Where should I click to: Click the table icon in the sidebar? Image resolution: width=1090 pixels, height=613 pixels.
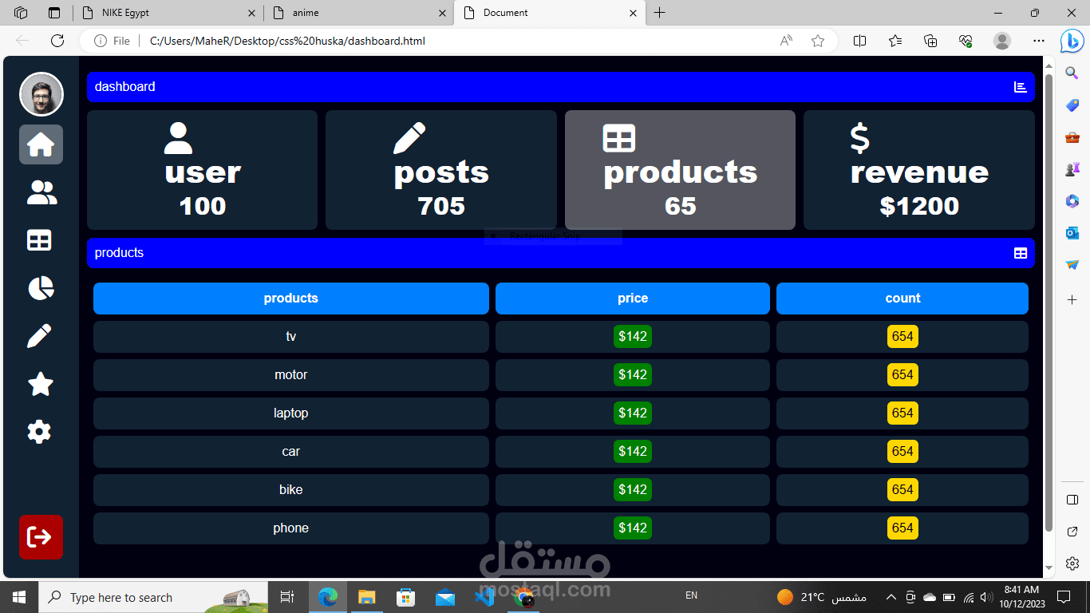click(38, 240)
